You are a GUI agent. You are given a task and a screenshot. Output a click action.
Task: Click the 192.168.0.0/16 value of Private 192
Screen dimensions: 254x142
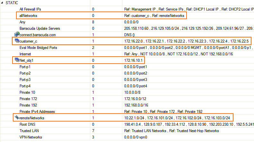(x=136, y=105)
